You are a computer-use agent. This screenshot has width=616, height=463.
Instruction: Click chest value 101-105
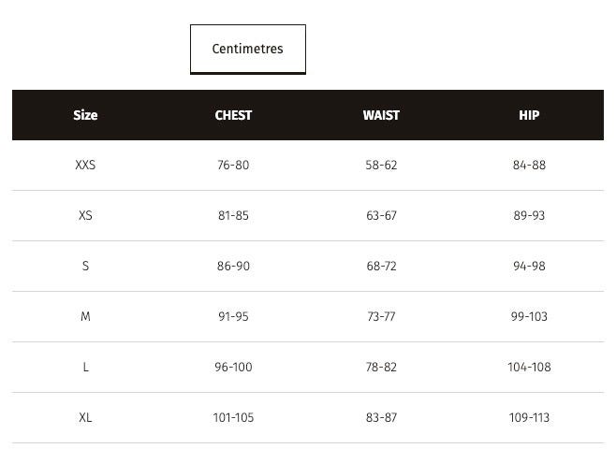coord(233,417)
